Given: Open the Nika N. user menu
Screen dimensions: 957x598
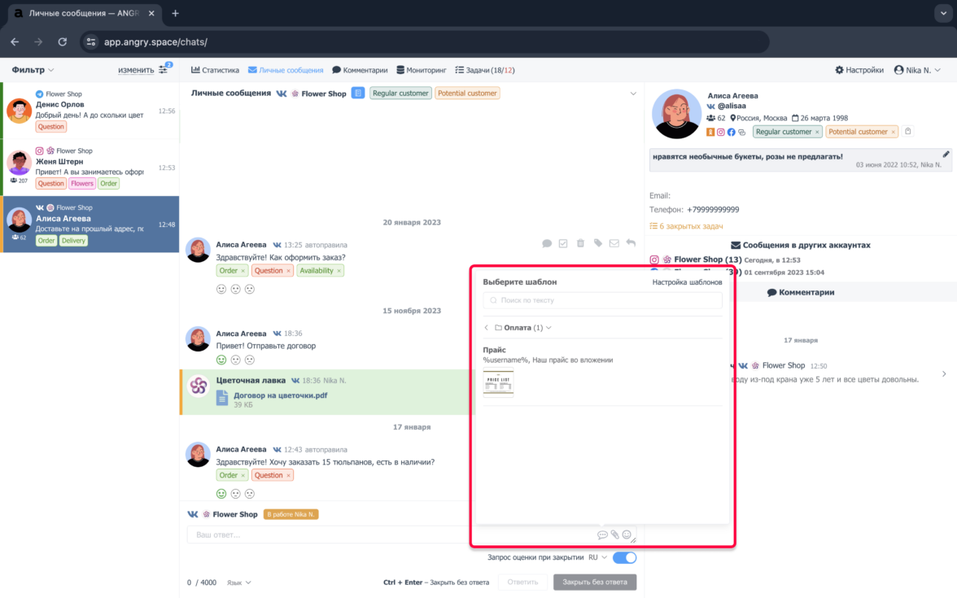Looking at the screenshot, I should point(916,70).
